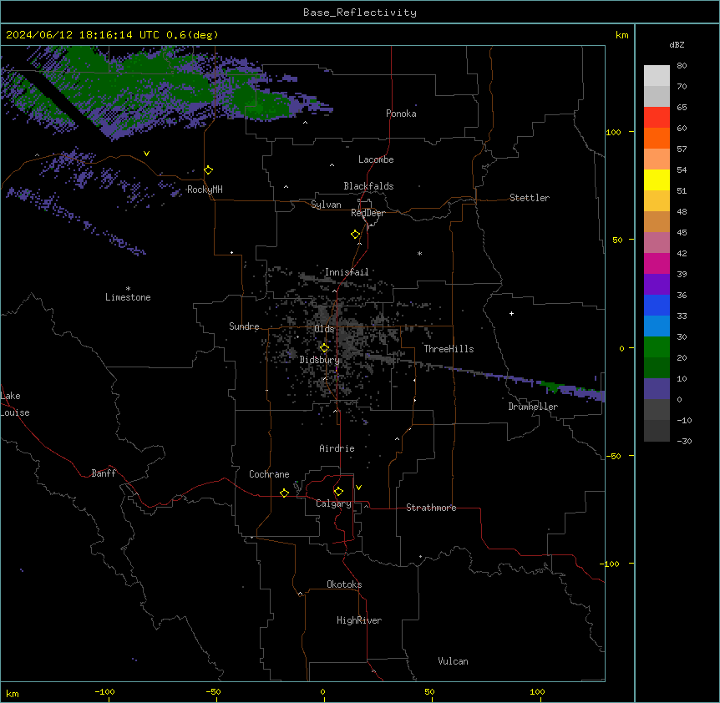Screen dimensions: 720x703
Task: Click the HighRiver town label
Action: tap(359, 620)
